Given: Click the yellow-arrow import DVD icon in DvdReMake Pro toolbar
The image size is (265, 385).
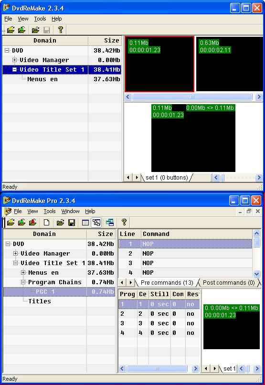Looking at the screenshot, I should [x=11, y=223].
